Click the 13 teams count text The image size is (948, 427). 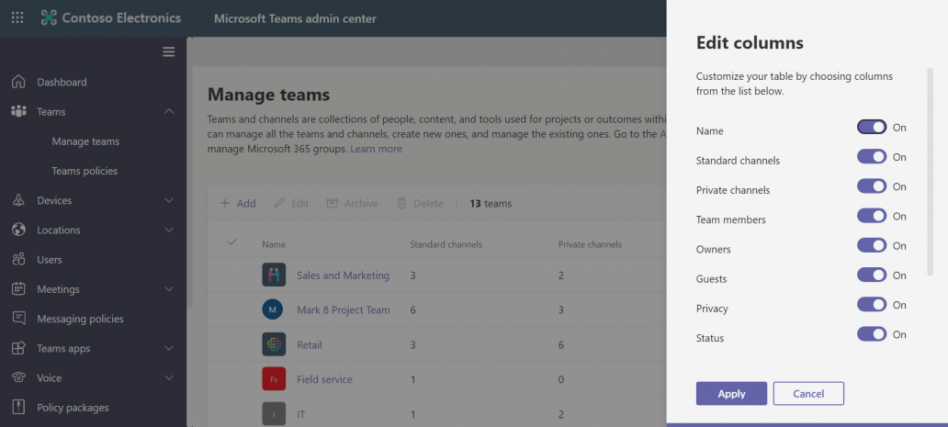click(491, 204)
